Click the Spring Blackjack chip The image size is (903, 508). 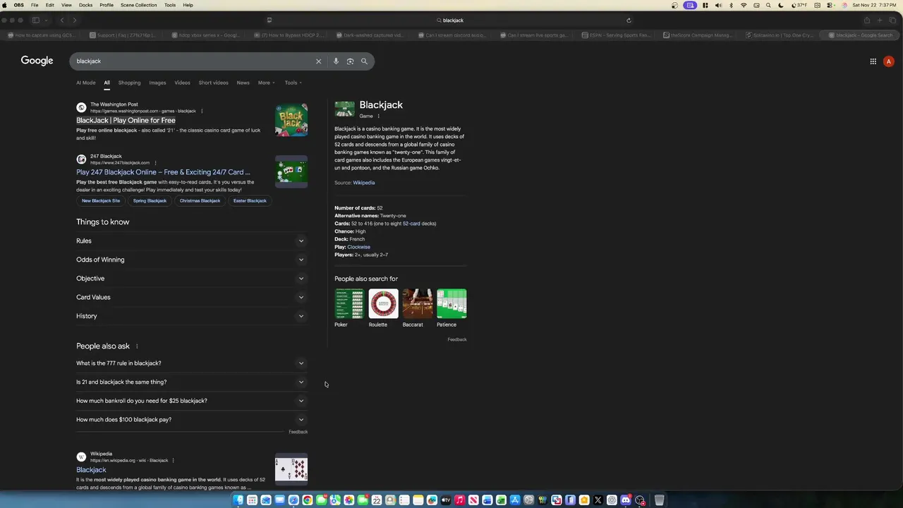150,201
